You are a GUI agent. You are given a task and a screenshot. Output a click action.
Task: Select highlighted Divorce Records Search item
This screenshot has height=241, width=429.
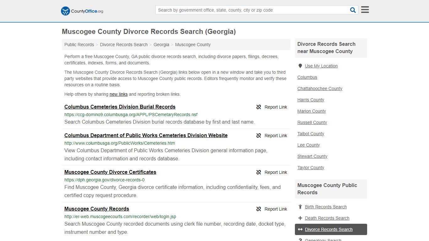point(331,229)
